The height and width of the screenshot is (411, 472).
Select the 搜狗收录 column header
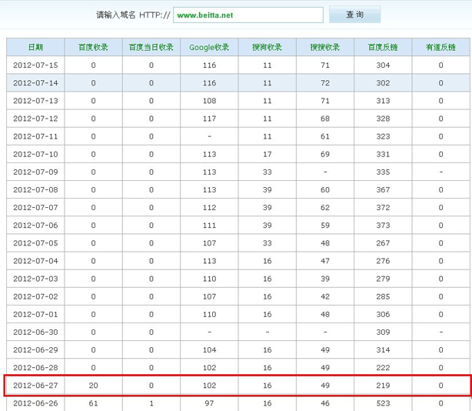coord(267,48)
